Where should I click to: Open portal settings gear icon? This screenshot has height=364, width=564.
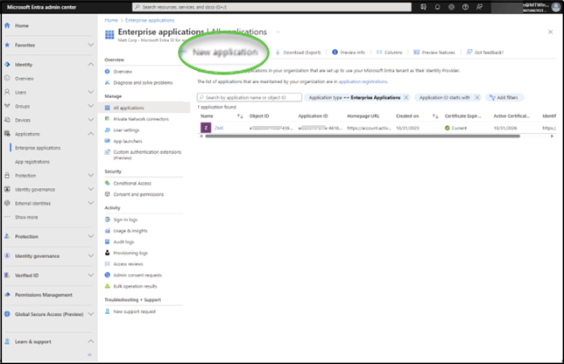click(x=451, y=7)
